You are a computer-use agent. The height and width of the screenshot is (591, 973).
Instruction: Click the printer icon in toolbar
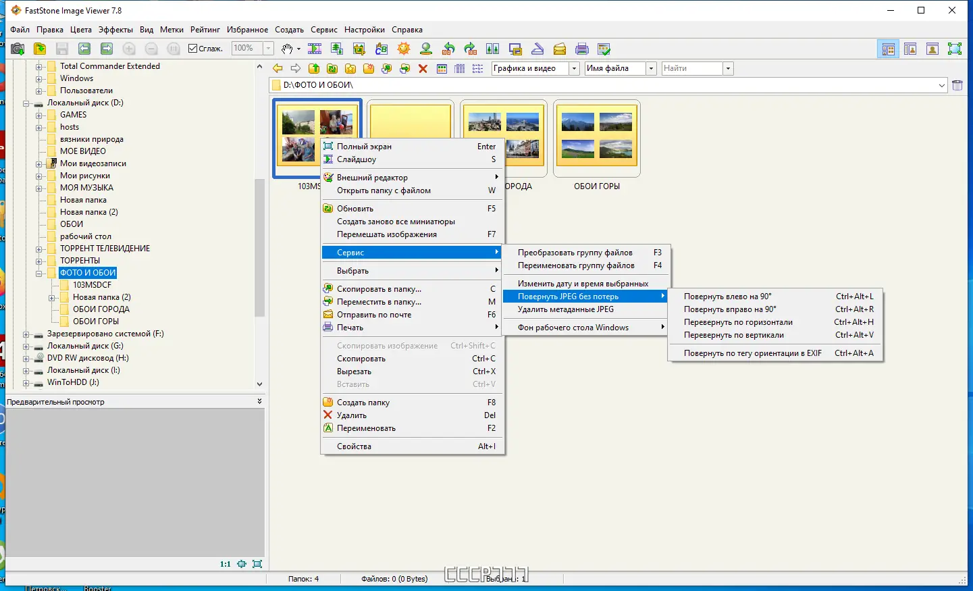click(581, 49)
